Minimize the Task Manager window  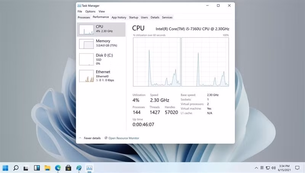(207, 5)
